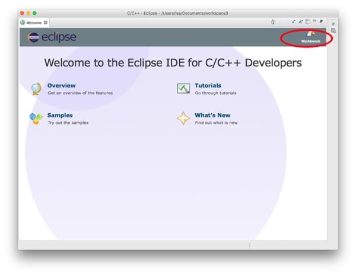The height and width of the screenshot is (275, 356).
Task: Click 'Go through tutorials' text
Action: click(216, 93)
